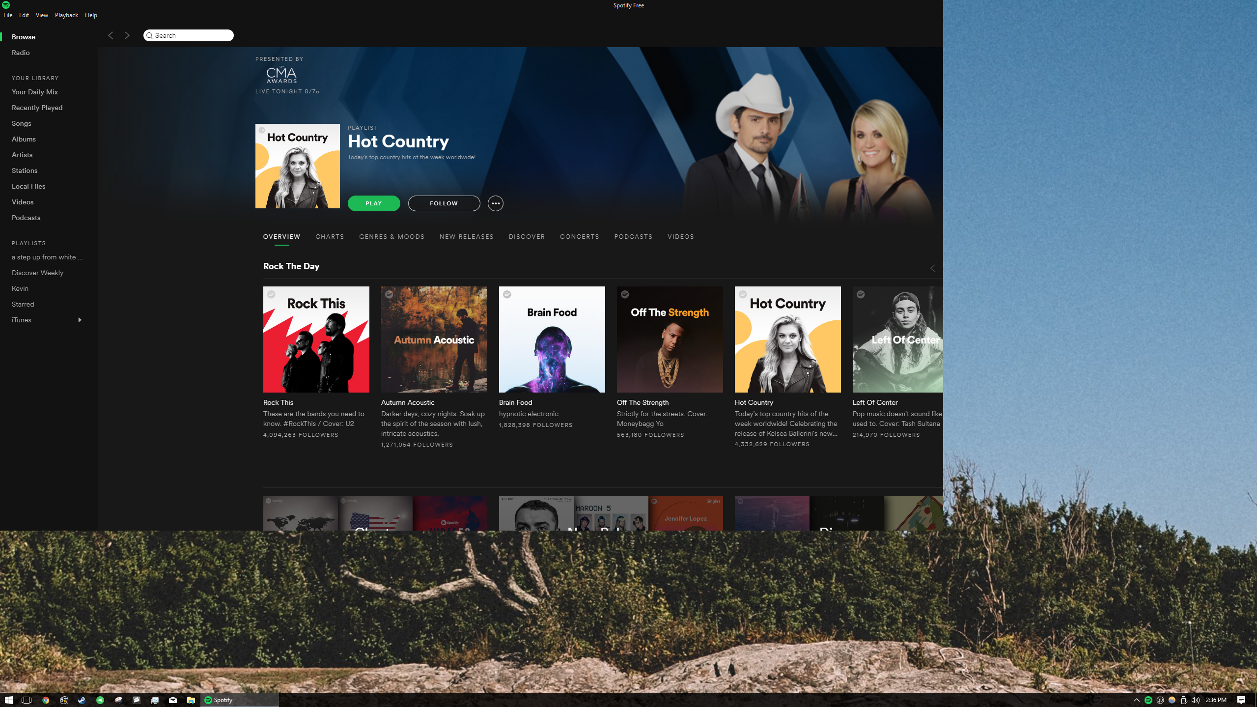This screenshot has width=1257, height=707.
Task: Open Steam from the taskbar
Action: point(82,700)
